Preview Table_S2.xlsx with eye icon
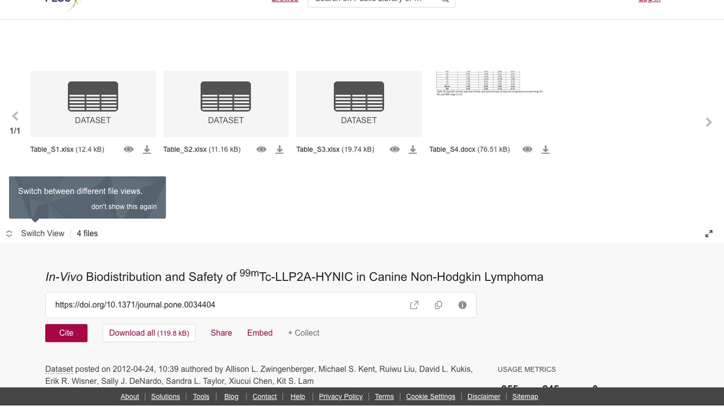Image resolution: width=724 pixels, height=407 pixels. pos(261,149)
